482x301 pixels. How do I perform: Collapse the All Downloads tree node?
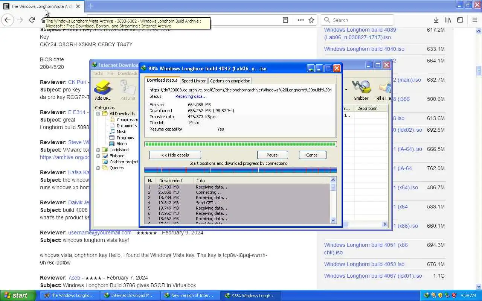(x=98, y=114)
